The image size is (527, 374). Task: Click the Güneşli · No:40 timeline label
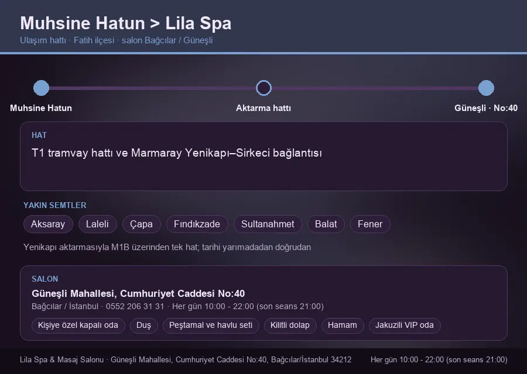pos(486,108)
